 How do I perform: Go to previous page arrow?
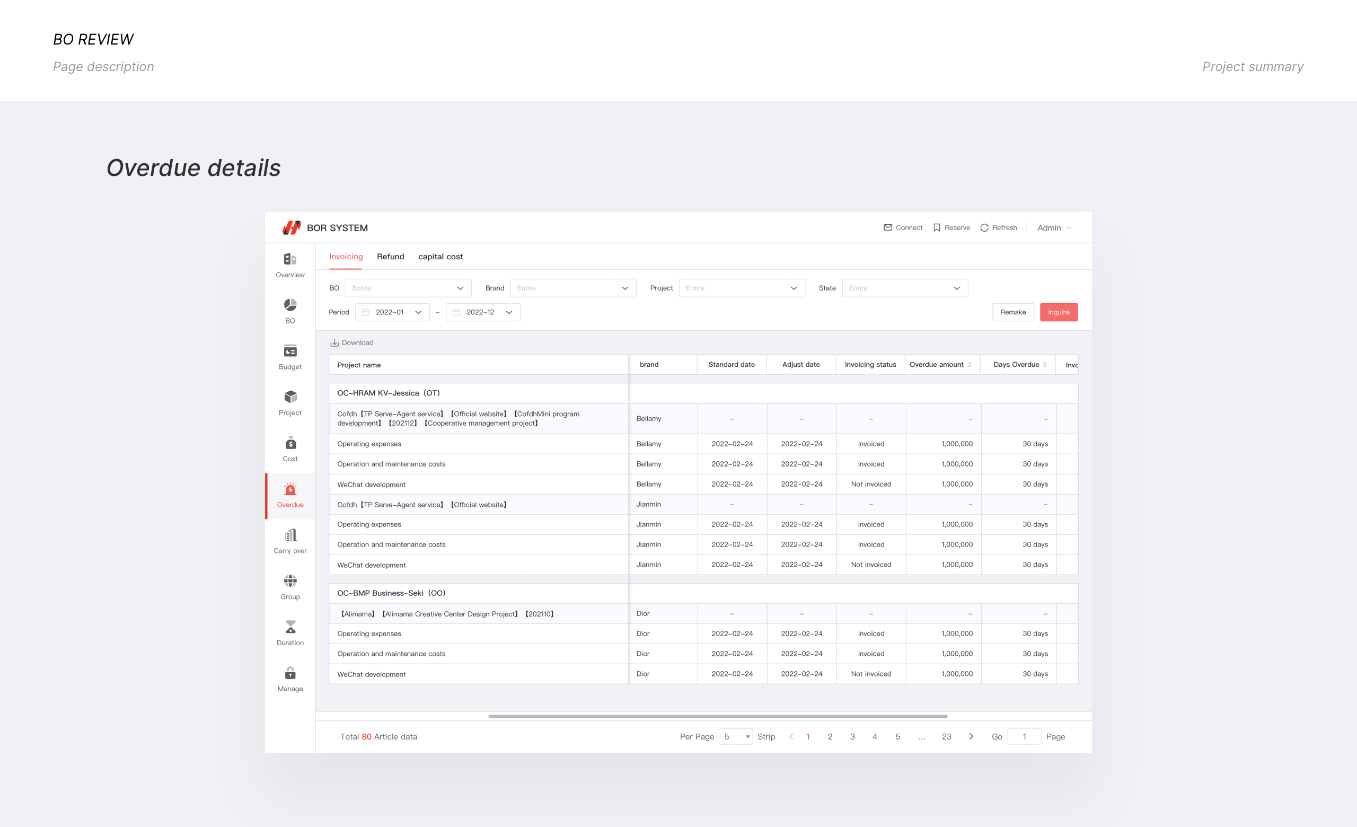(791, 737)
